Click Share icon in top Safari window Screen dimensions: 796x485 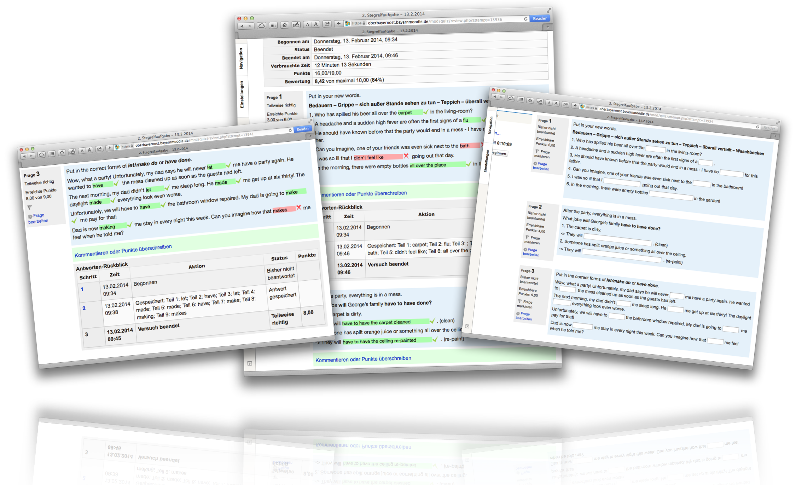(x=327, y=24)
